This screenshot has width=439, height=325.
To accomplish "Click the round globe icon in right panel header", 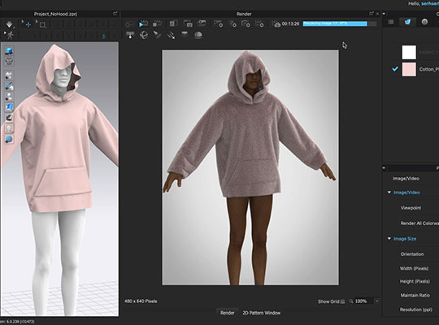I will tap(424, 22).
